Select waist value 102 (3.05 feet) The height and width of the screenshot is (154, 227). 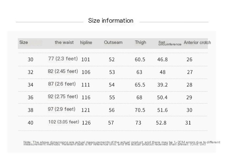pos(64,122)
